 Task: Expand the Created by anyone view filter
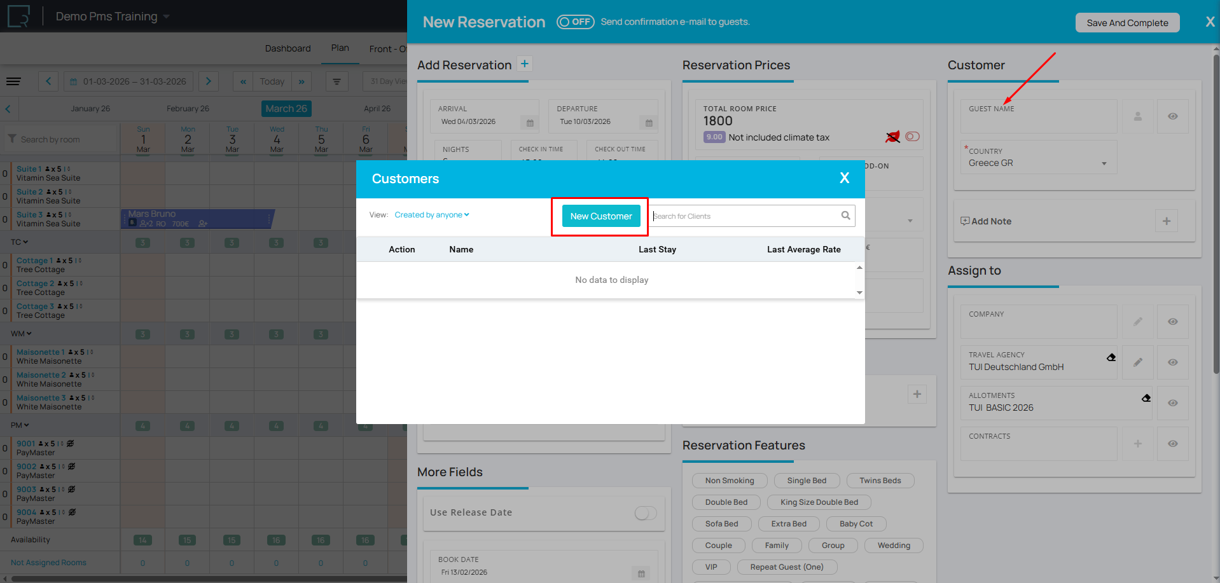coord(431,215)
